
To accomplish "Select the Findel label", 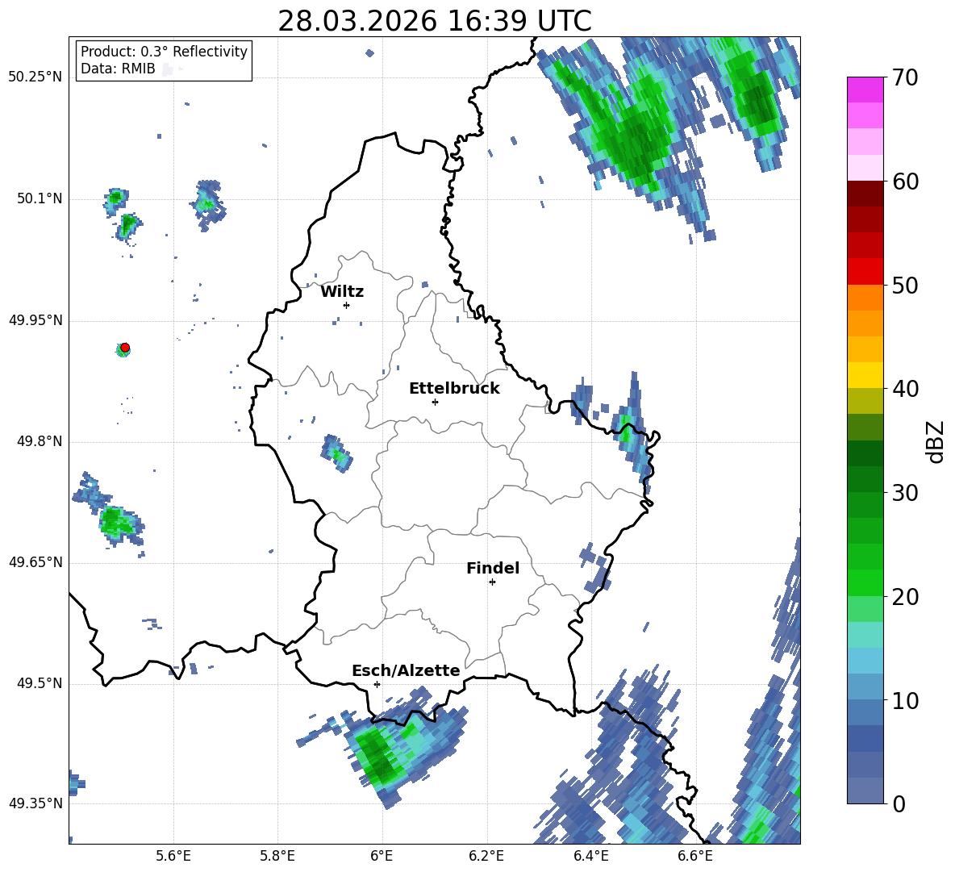I will point(493,568).
